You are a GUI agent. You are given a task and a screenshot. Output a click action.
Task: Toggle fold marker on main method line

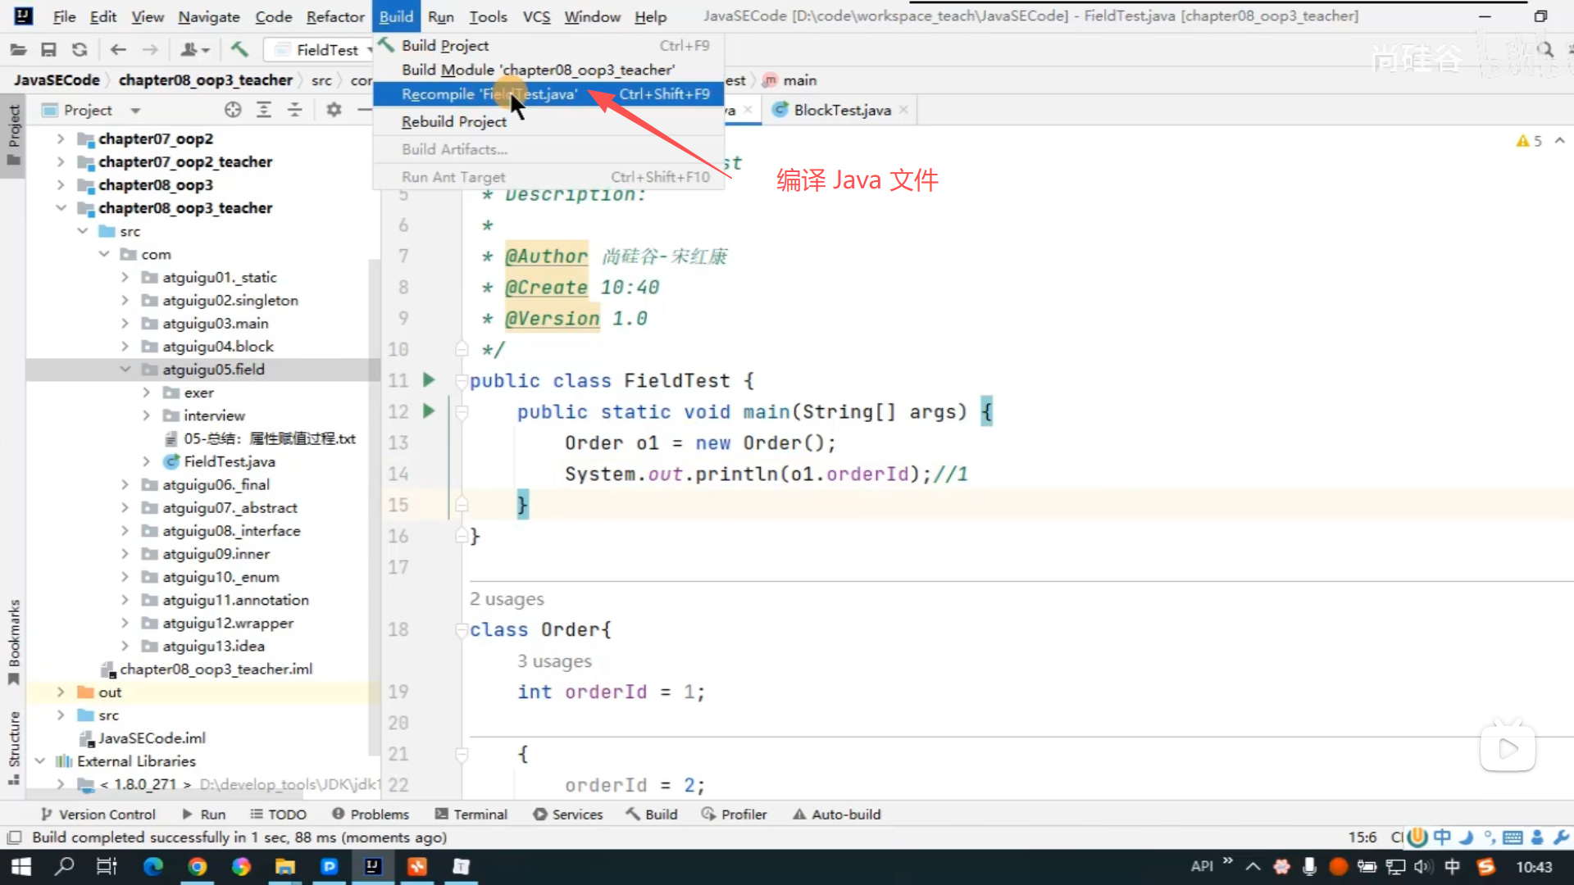(x=462, y=412)
